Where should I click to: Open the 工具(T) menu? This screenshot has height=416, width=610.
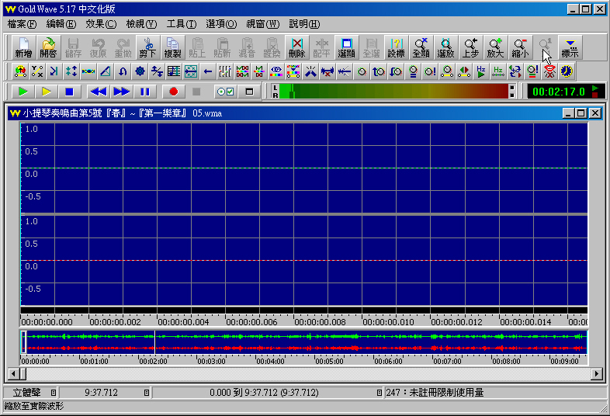(x=181, y=24)
